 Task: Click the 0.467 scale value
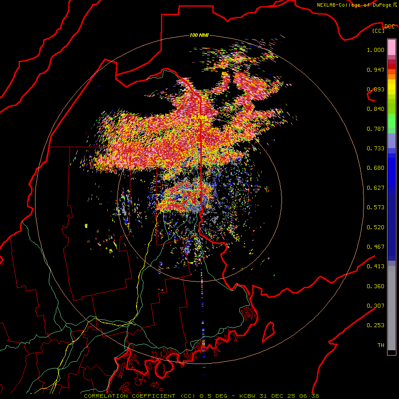click(x=376, y=247)
